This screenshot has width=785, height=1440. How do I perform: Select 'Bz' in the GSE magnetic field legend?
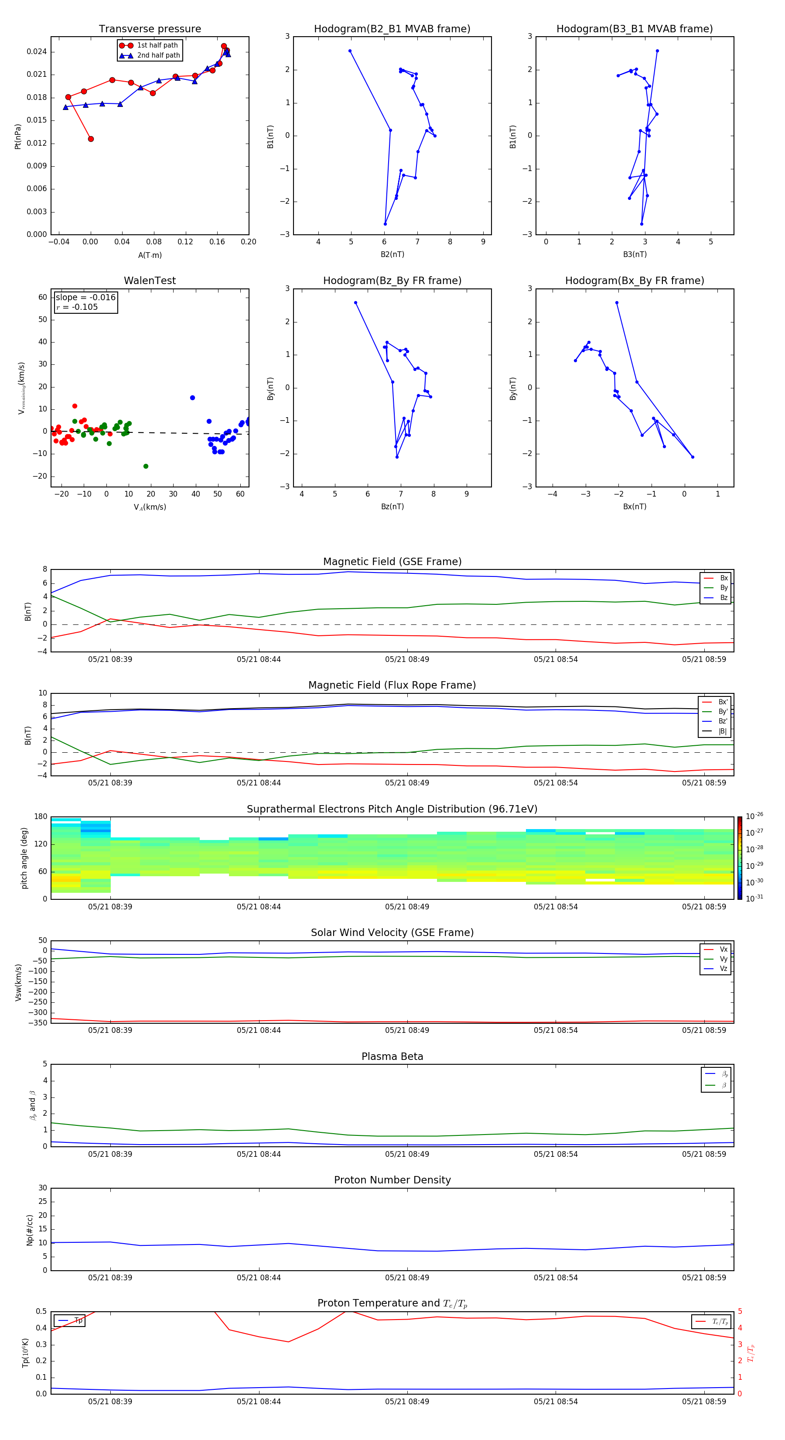click(716, 597)
